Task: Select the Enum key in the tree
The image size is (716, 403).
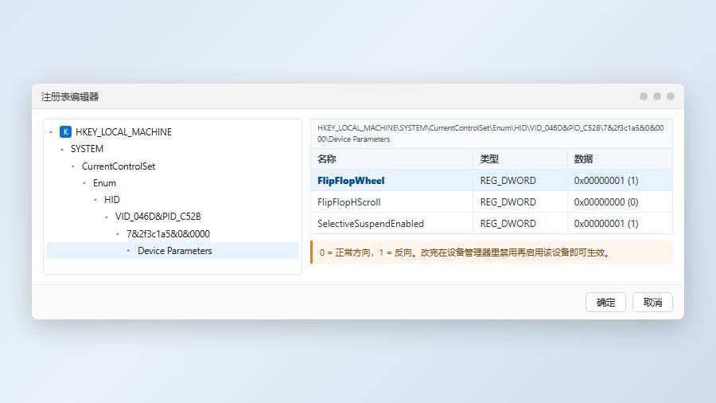Action: tap(104, 183)
